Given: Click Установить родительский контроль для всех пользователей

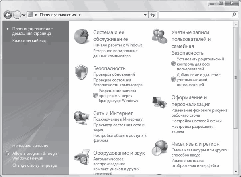Looking at the screenshot, I should (200, 64).
